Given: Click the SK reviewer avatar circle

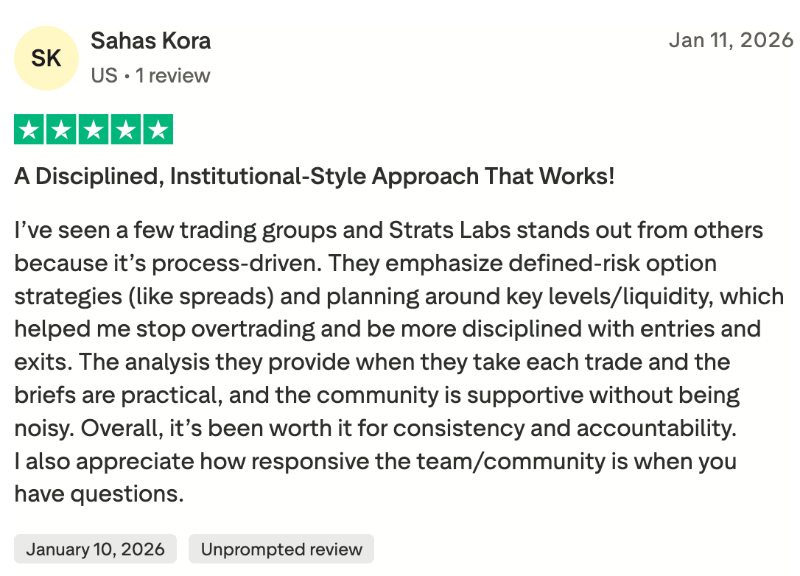Looking at the screenshot, I should [46, 58].
